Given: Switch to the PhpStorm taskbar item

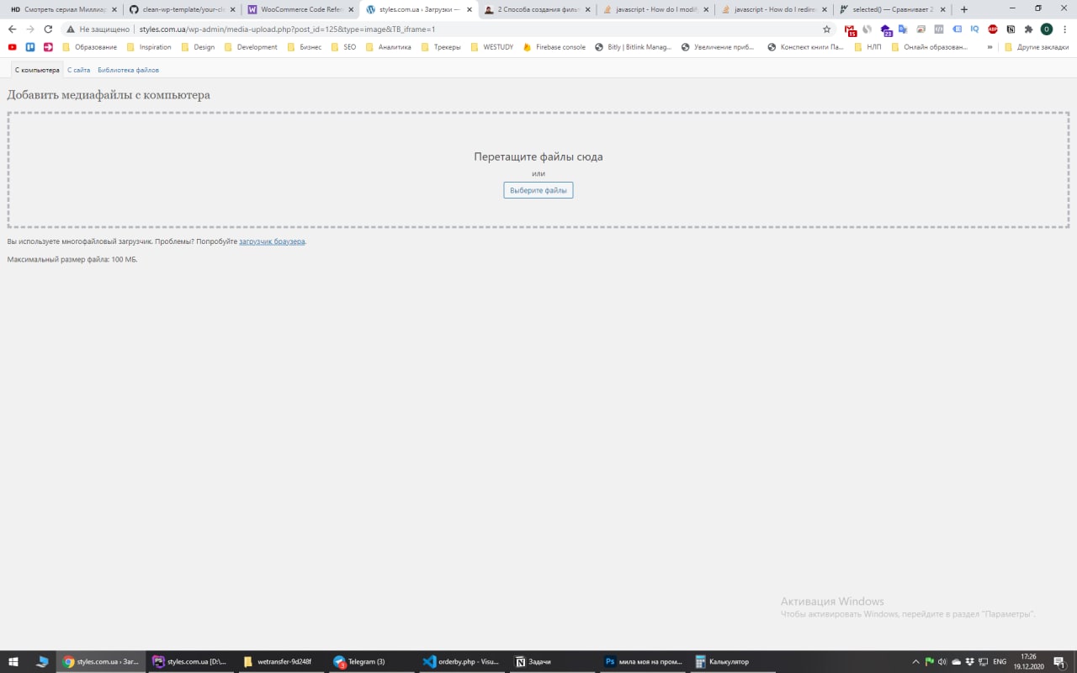Looking at the screenshot, I should point(190,662).
